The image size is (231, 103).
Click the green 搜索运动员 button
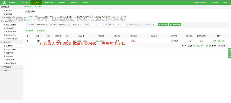coord(163,24)
